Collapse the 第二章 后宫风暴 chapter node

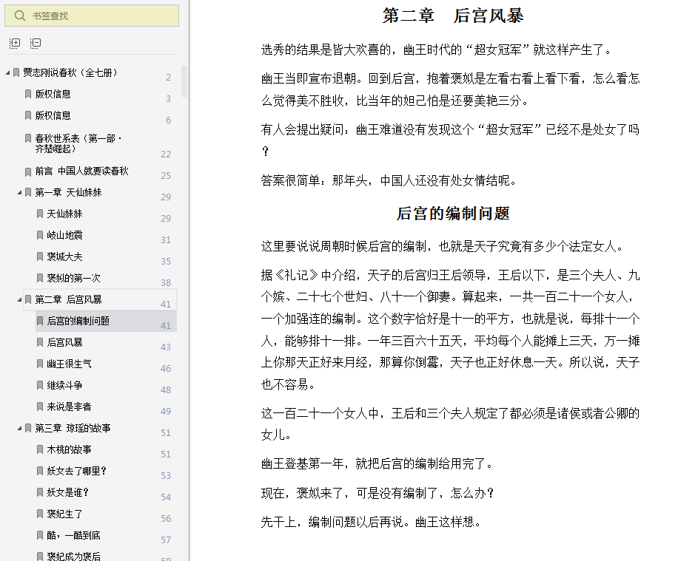(x=19, y=299)
